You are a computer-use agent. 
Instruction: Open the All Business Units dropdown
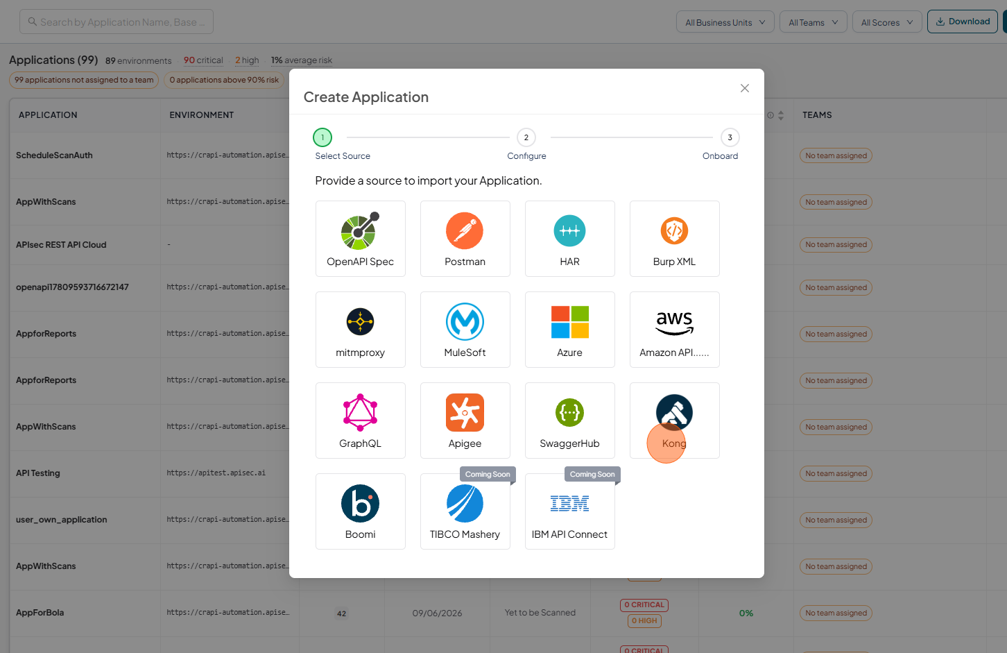pos(725,22)
